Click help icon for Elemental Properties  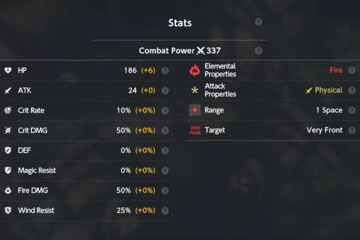pos(352,70)
